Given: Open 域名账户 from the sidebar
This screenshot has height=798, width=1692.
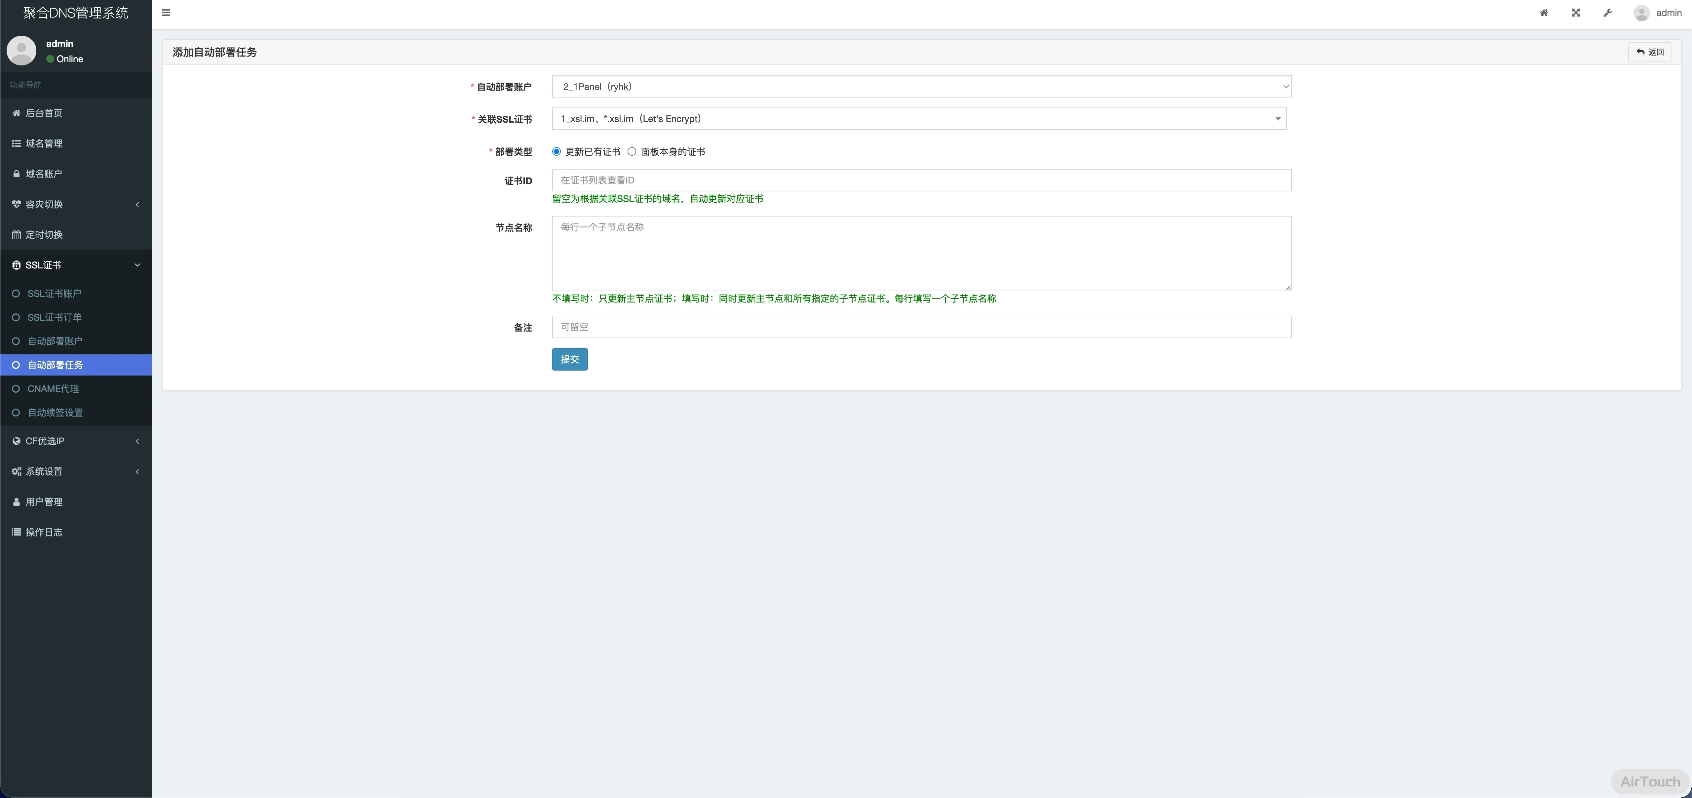Looking at the screenshot, I should 44,174.
